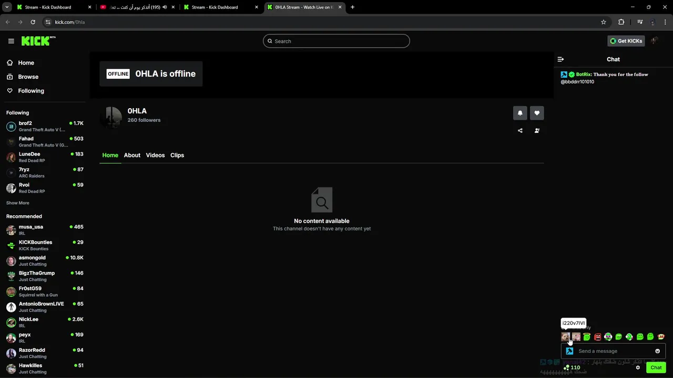Screen dimensions: 673x378
Task: Bookmark this page with star icon
Action: [604, 22]
